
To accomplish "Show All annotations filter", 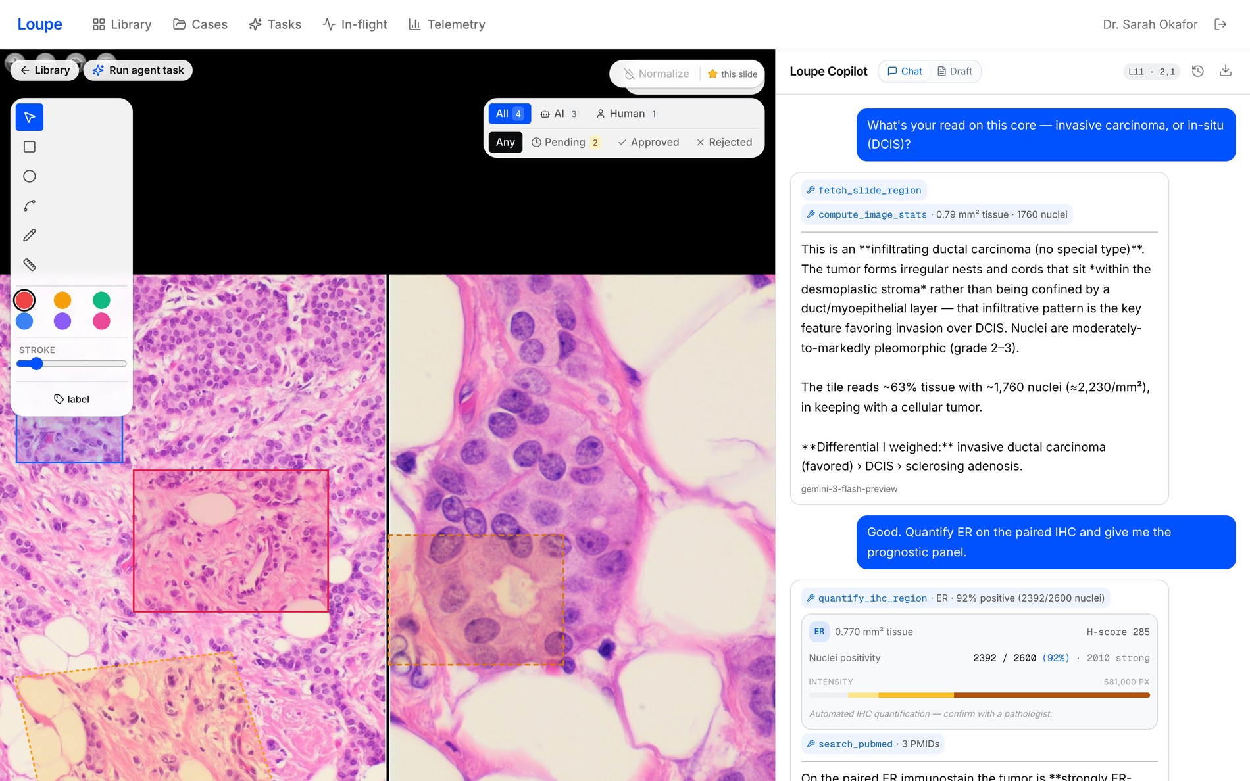I will pos(509,114).
